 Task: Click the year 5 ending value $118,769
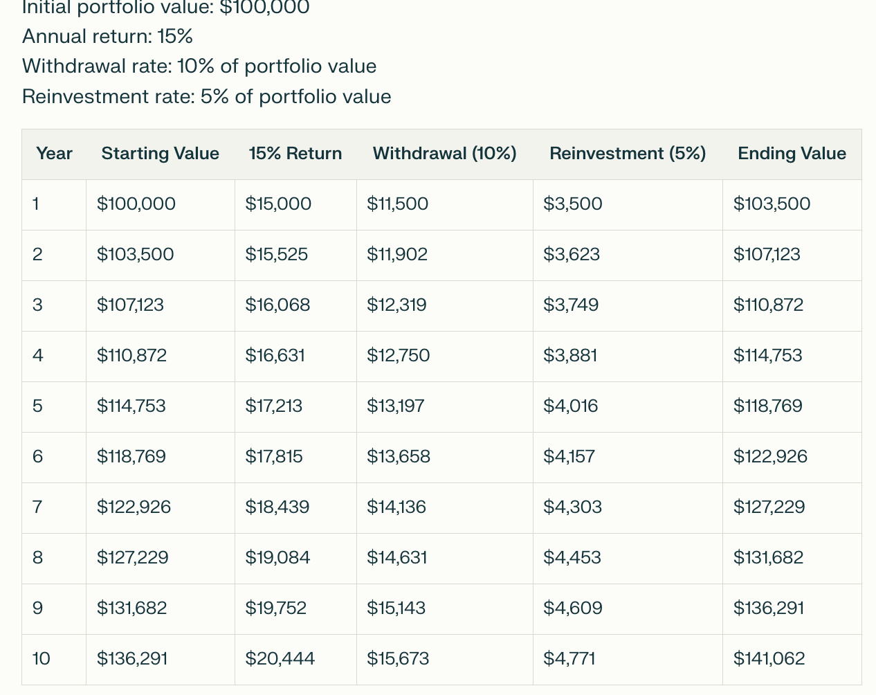767,406
